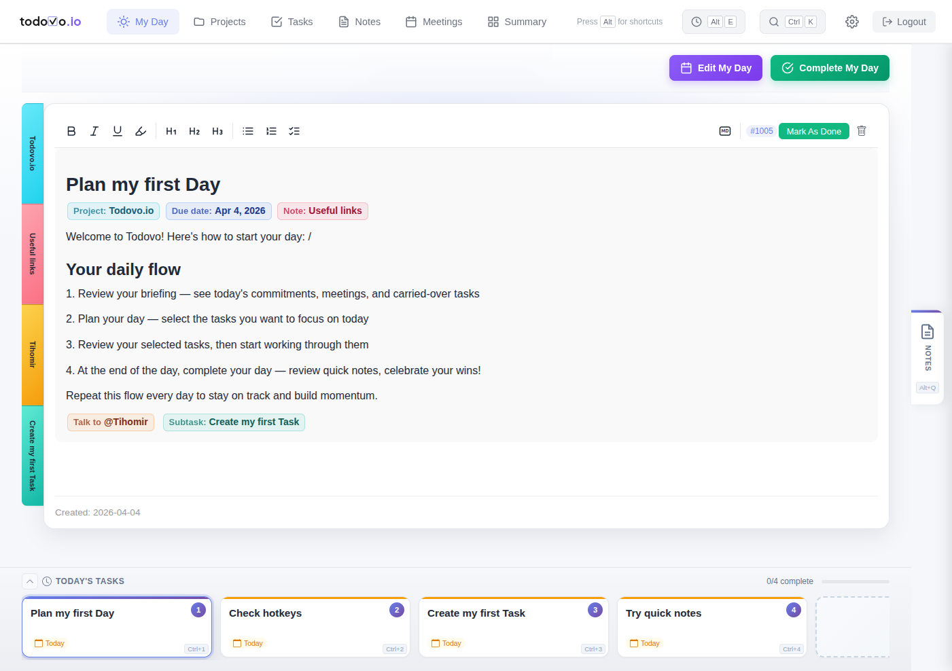Select the Tihomir side tab
952x671 pixels.
[33, 355]
